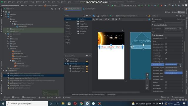188x106 pixels.
Task: Select Pan hand tool on canvas
Action: tap(147, 74)
